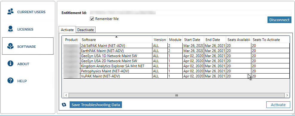Screen dimensions: 295x116
Task: Switch to the Activate tab
Action: tap(67, 30)
